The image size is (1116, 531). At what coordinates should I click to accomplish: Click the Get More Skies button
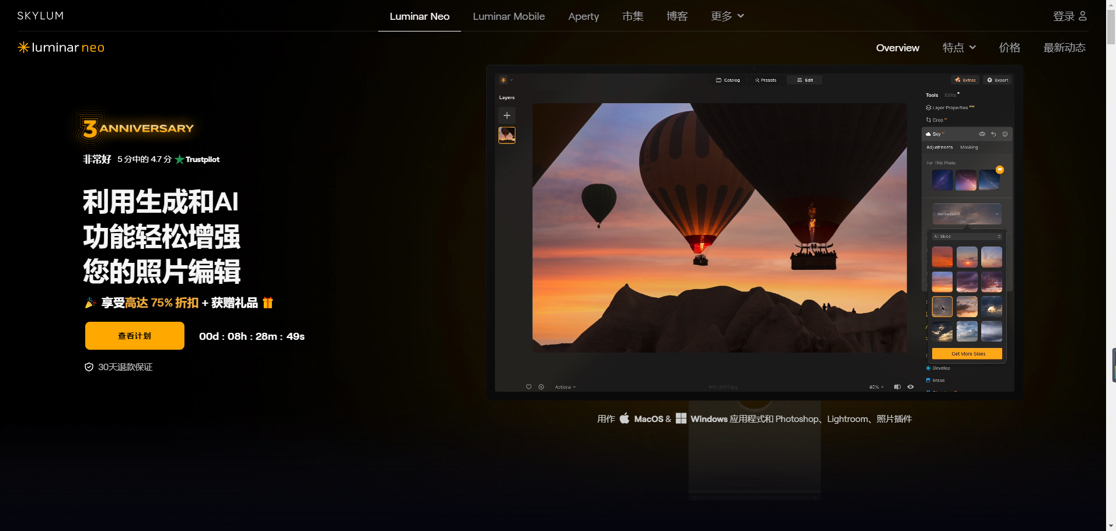click(x=967, y=354)
